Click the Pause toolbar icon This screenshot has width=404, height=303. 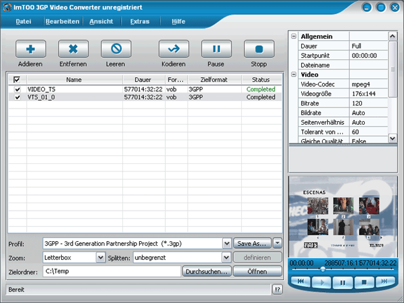pyautogui.click(x=216, y=49)
